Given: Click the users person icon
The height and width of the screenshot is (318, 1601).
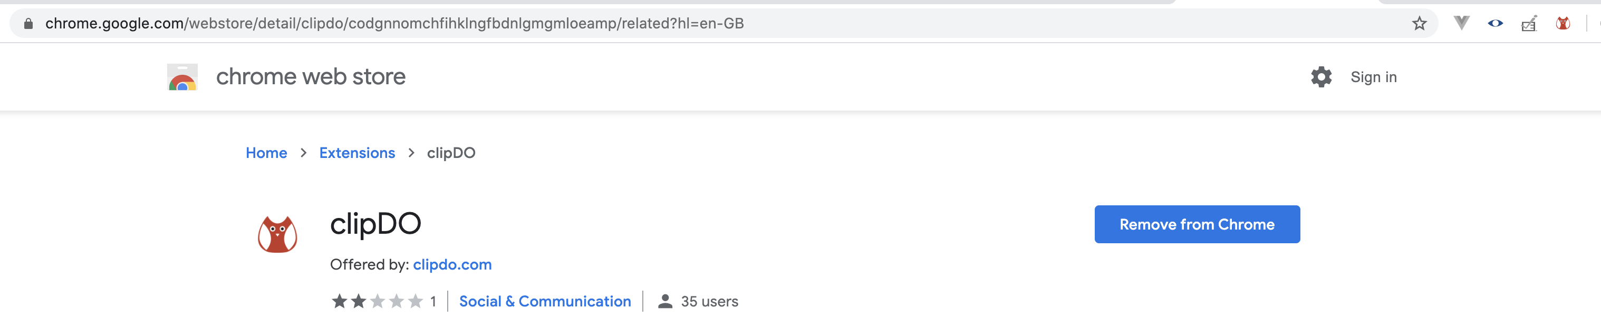Looking at the screenshot, I should point(665,301).
